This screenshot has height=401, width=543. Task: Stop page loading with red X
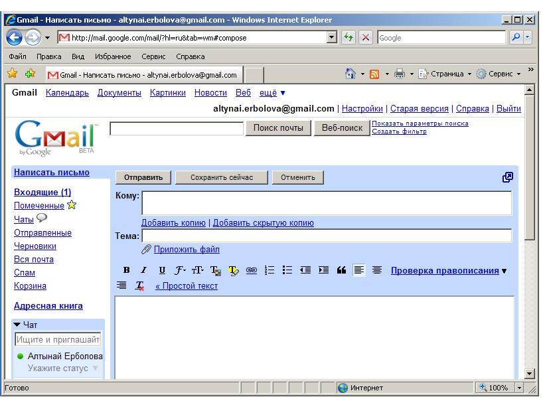point(365,37)
